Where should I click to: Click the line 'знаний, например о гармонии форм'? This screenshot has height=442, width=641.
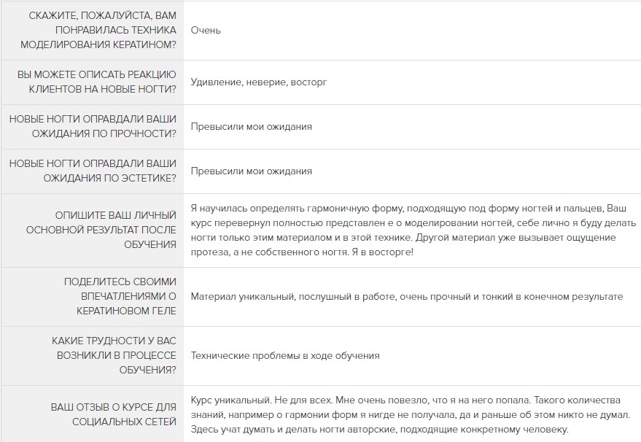pyautogui.click(x=411, y=415)
